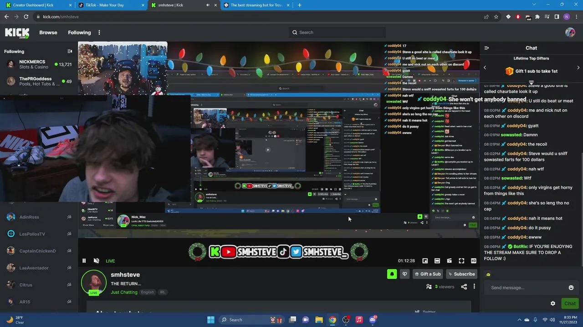Screen dimensions: 583x327
Task: Unmute the stream audio
Action: 96,261
